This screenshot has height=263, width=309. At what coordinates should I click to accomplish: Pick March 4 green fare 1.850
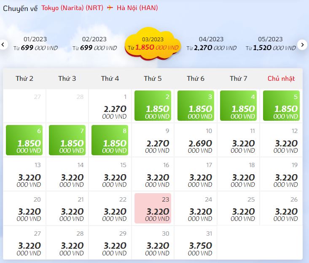tap(239, 106)
